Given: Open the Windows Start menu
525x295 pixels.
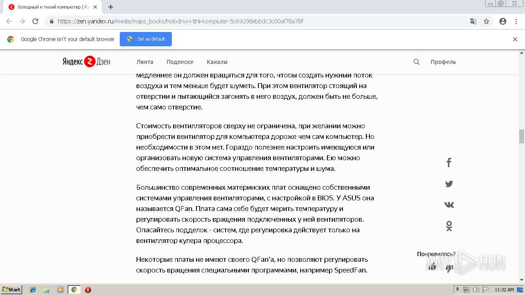Looking at the screenshot, I should click(11, 289).
